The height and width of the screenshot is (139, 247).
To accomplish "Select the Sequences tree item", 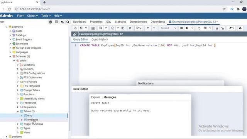I will pyautogui.click(x=29, y=107).
